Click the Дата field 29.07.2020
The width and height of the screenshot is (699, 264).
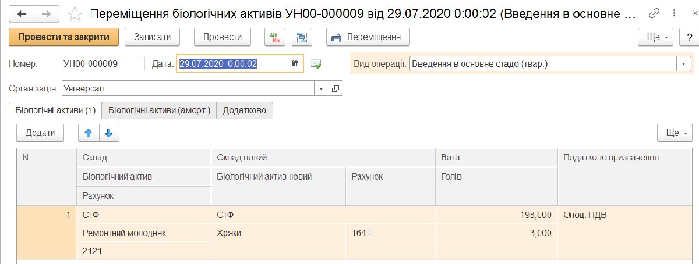[x=233, y=64]
